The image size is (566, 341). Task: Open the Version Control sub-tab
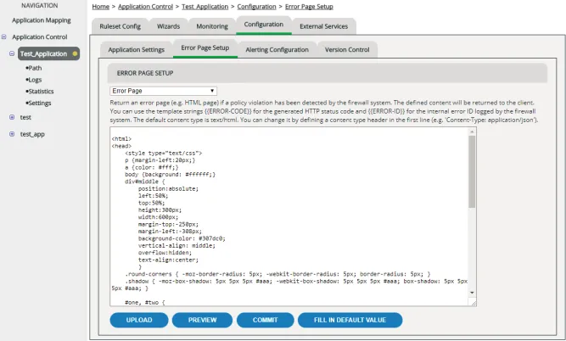(x=347, y=50)
